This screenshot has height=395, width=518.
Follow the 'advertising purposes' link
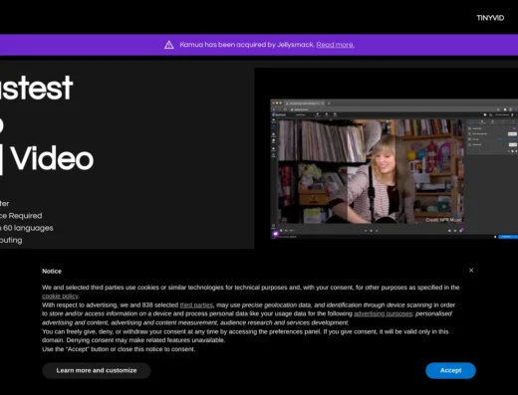point(383,313)
